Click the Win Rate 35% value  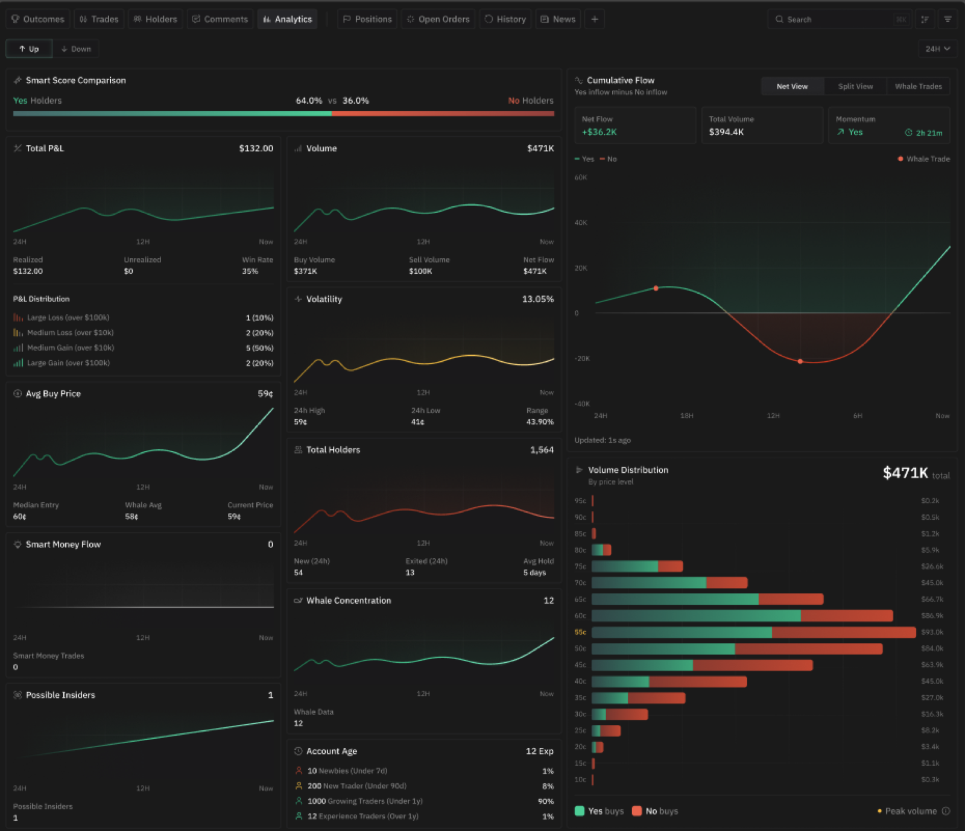250,271
